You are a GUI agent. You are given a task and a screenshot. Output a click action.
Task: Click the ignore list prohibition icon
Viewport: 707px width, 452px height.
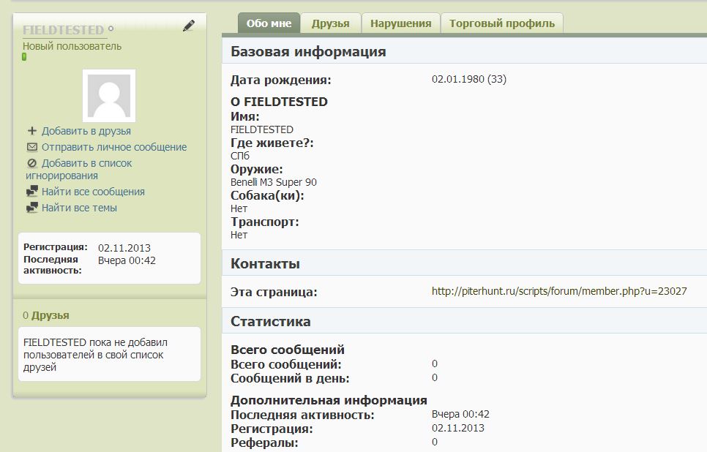(31, 163)
